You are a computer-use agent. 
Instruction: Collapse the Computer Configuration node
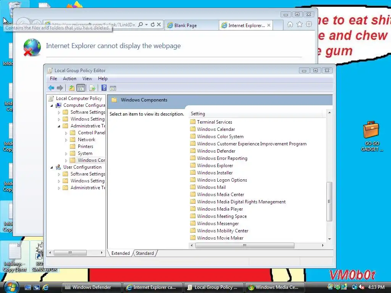point(52,106)
